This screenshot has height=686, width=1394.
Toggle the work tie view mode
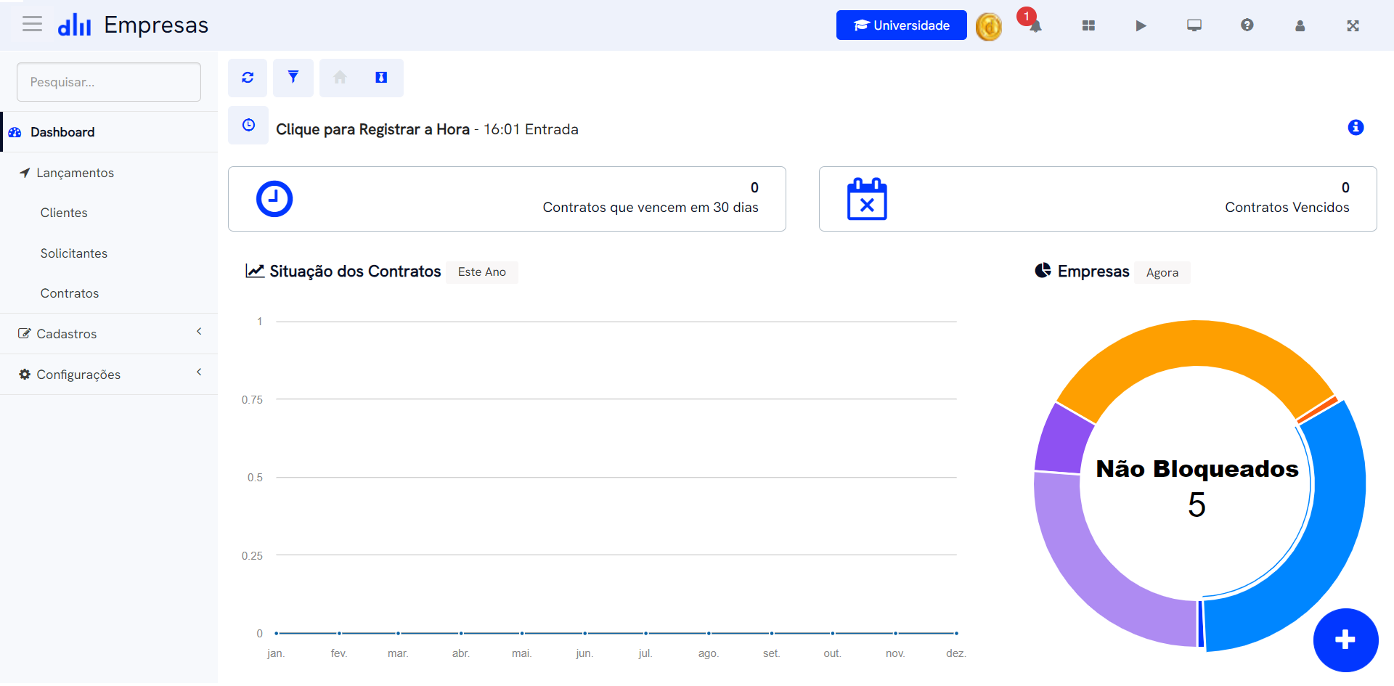(381, 78)
